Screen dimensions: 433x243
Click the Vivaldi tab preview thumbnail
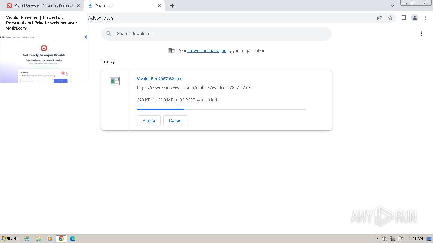(x=44, y=59)
